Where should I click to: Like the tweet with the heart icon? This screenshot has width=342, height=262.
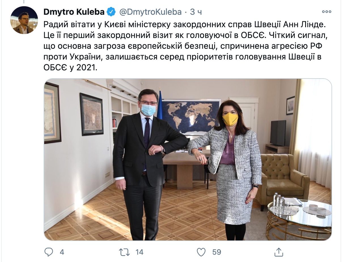pos(201,252)
